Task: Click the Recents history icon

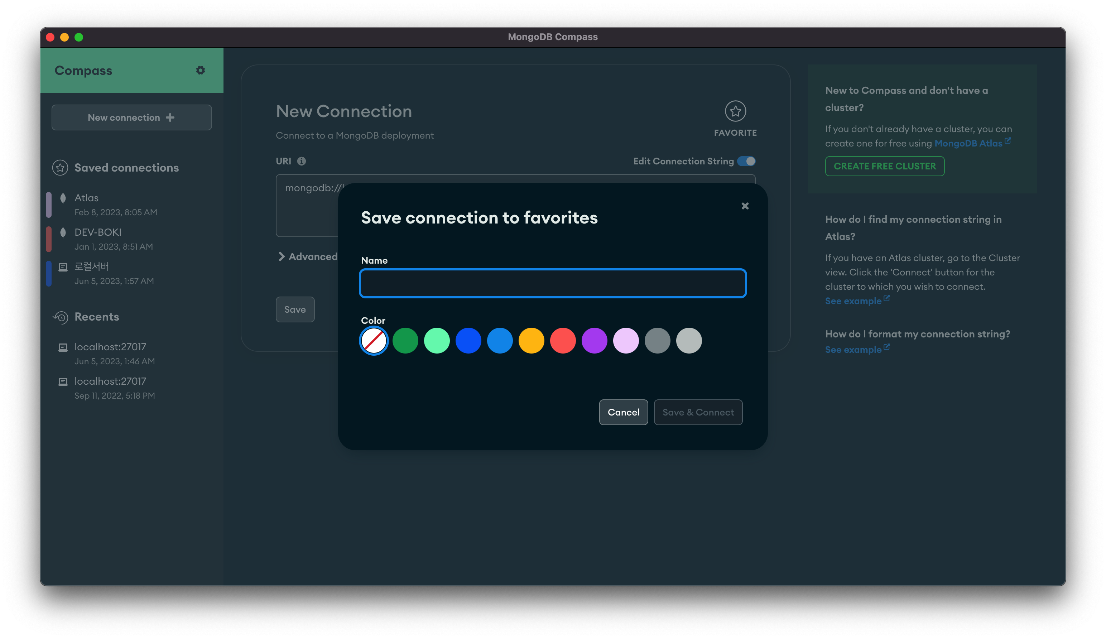Action: (x=60, y=317)
